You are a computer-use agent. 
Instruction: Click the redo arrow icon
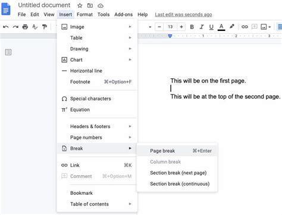point(15,27)
